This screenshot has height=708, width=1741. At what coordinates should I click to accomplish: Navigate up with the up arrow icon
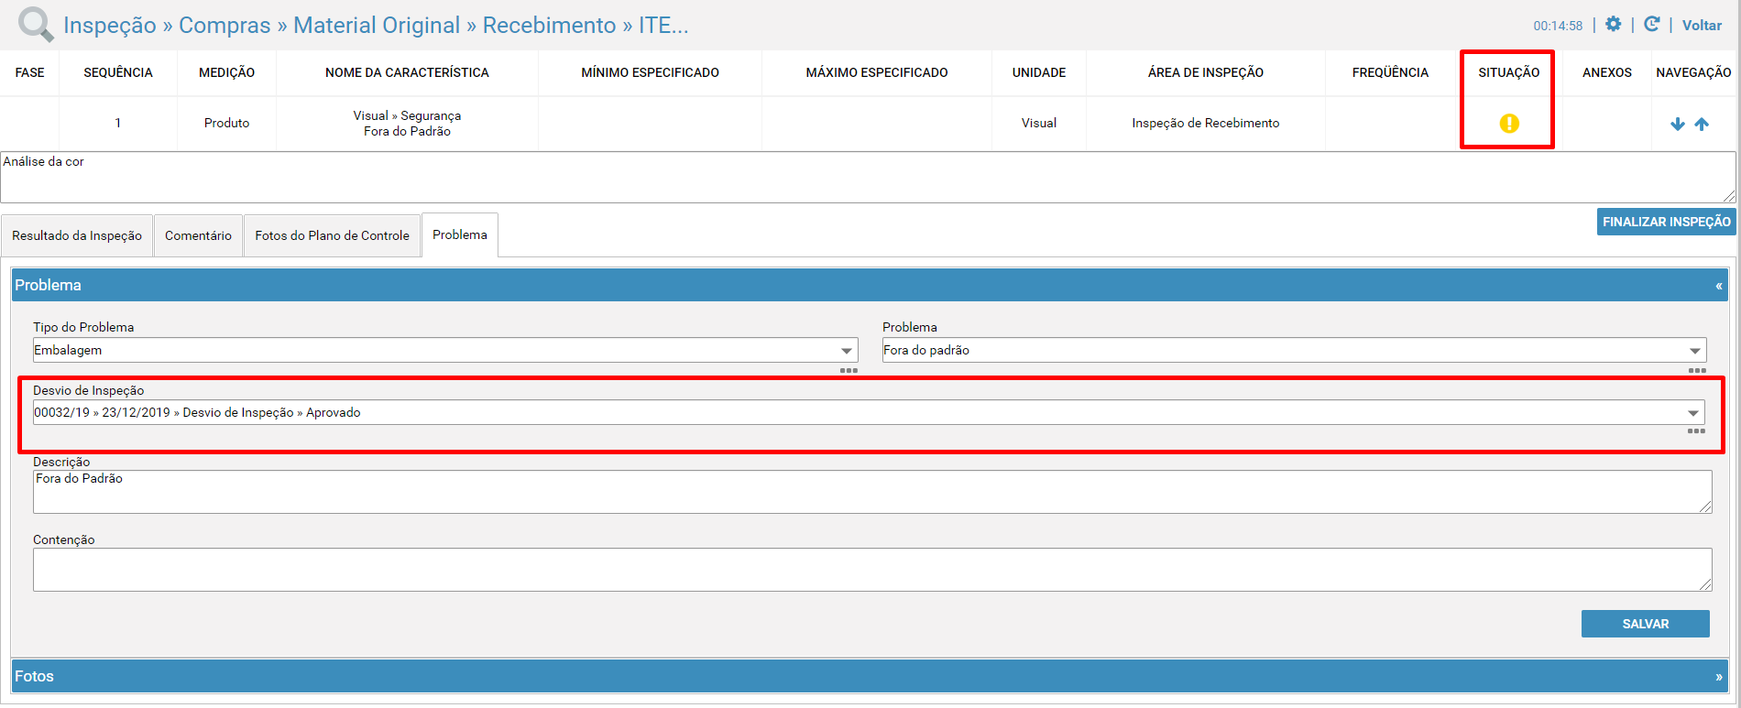click(x=1702, y=124)
